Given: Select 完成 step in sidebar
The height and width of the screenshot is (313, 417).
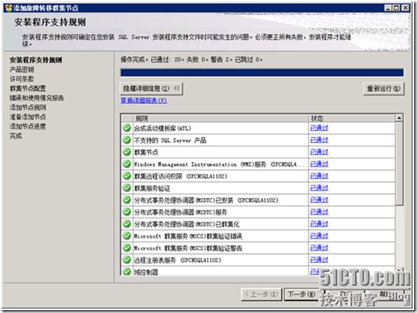Looking at the screenshot, I should tap(15, 136).
